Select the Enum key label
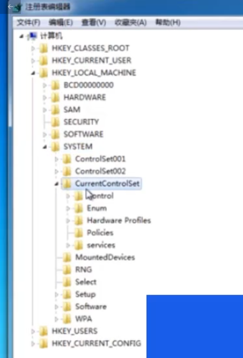 coord(97,208)
